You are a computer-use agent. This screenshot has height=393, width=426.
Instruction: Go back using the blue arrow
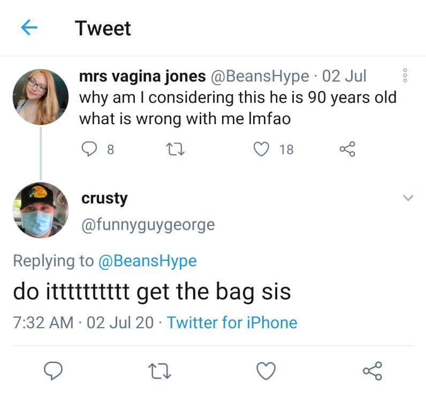pos(29,27)
